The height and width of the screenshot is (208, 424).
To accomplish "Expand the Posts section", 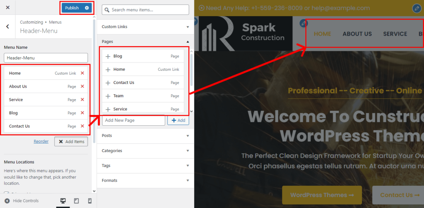I will point(145,136).
